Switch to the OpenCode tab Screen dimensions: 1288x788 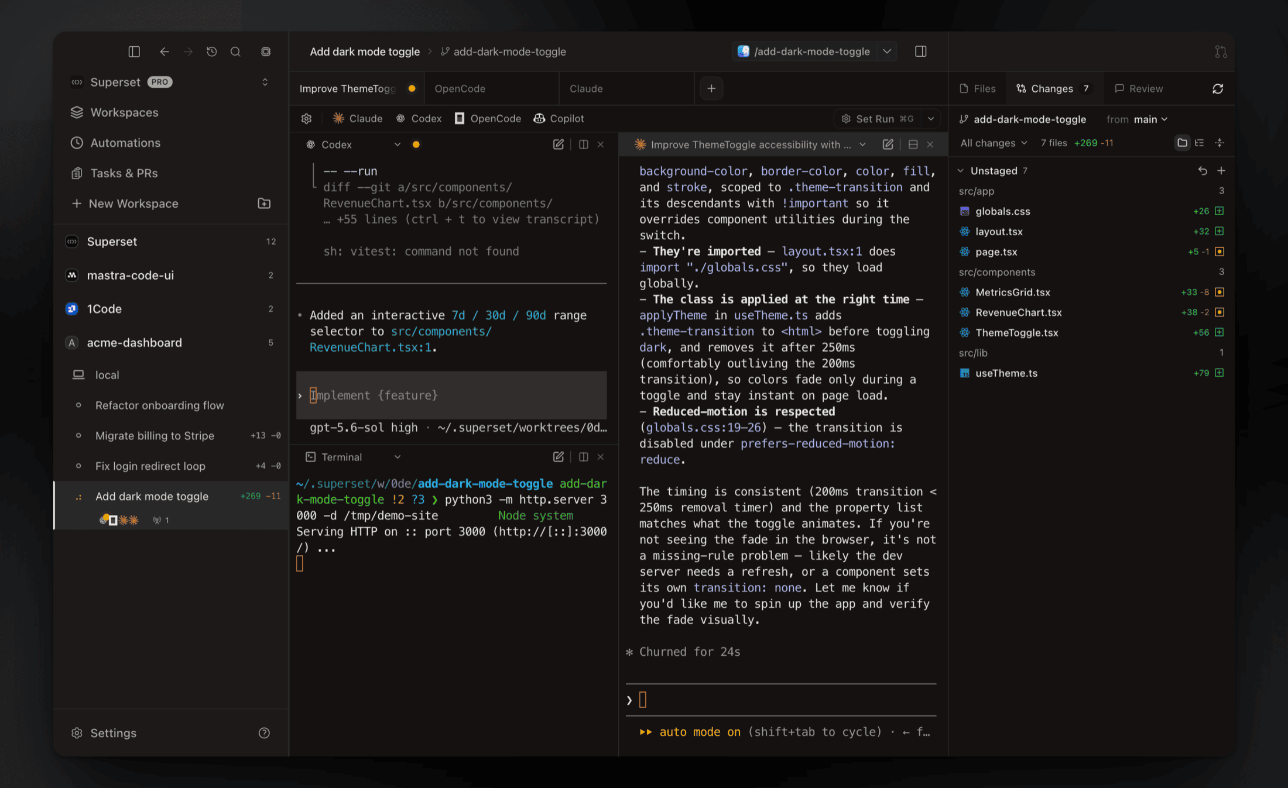pyautogui.click(x=492, y=88)
